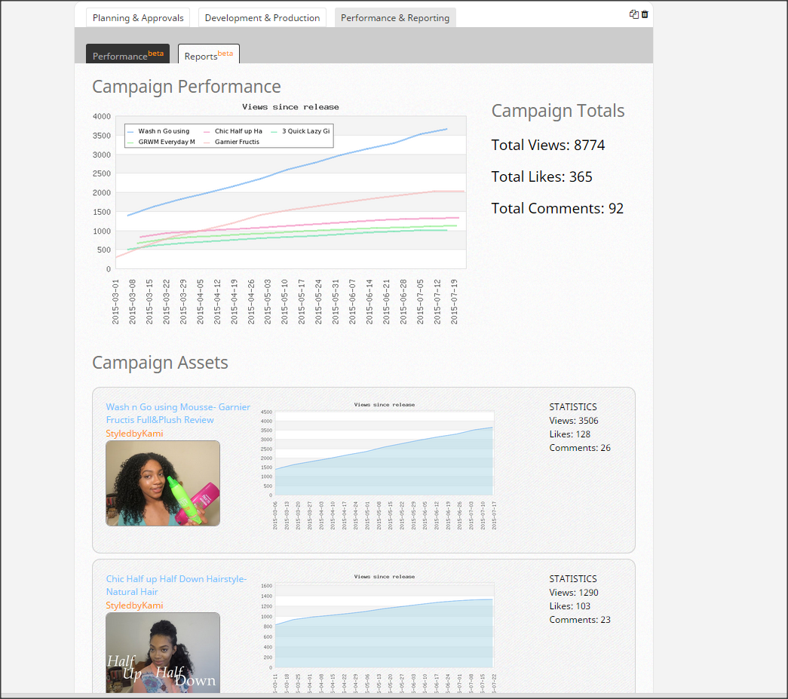Open the Performance beta sub-tab
The image size is (788, 699).
coord(127,55)
